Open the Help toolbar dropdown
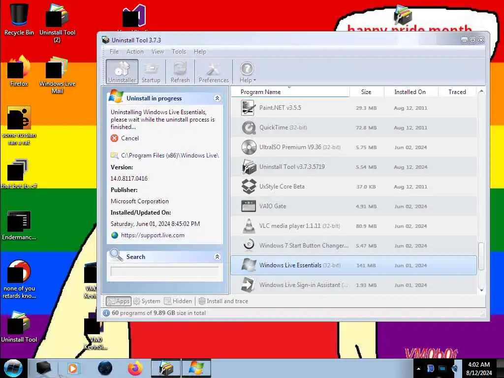The height and width of the screenshot is (378, 504). [247, 72]
